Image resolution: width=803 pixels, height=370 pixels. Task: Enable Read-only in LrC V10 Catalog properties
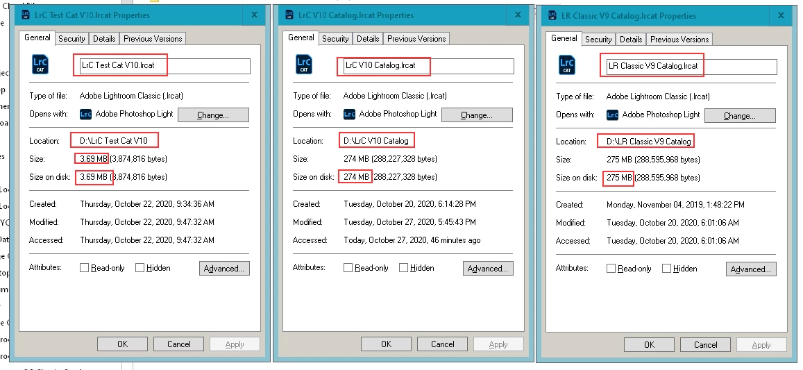[348, 267]
